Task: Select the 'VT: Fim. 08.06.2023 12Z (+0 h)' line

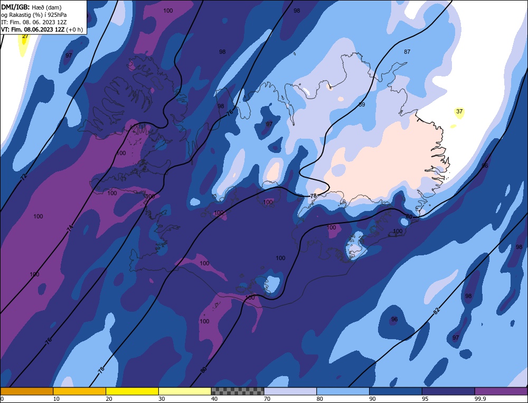Action: tap(42, 30)
